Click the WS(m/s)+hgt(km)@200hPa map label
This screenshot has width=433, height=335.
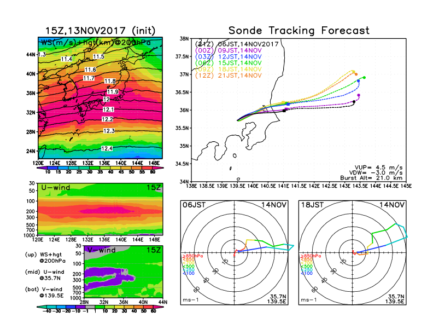tap(96, 43)
